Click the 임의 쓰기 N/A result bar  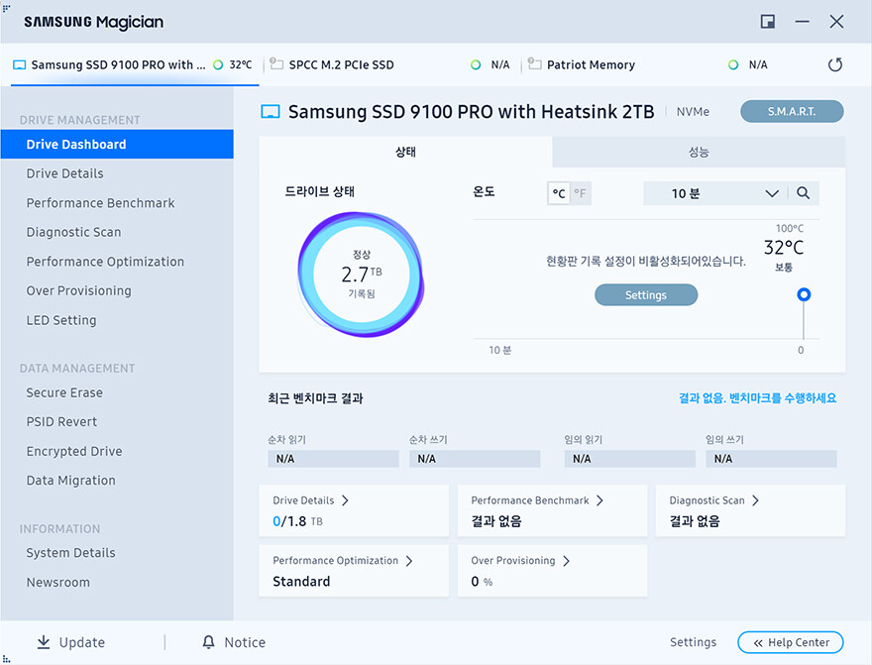(771, 459)
